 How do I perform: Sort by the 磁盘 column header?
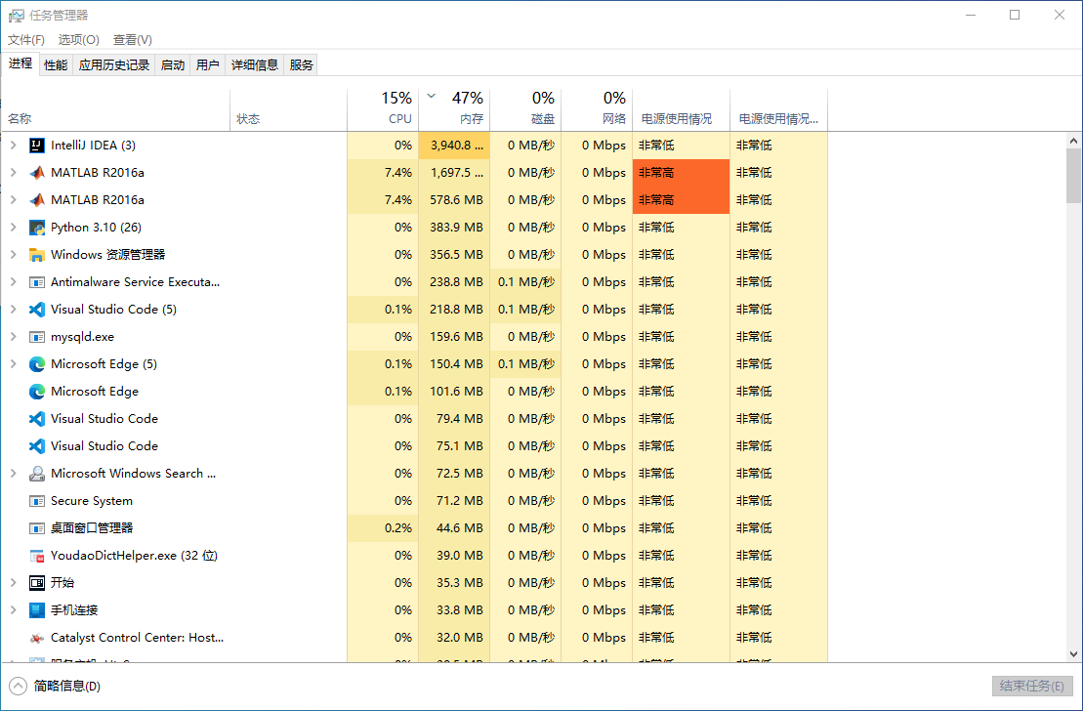[525, 109]
